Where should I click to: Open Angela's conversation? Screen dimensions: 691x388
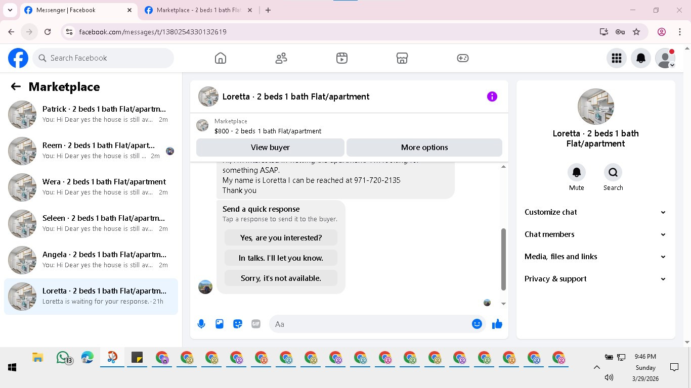(91, 260)
